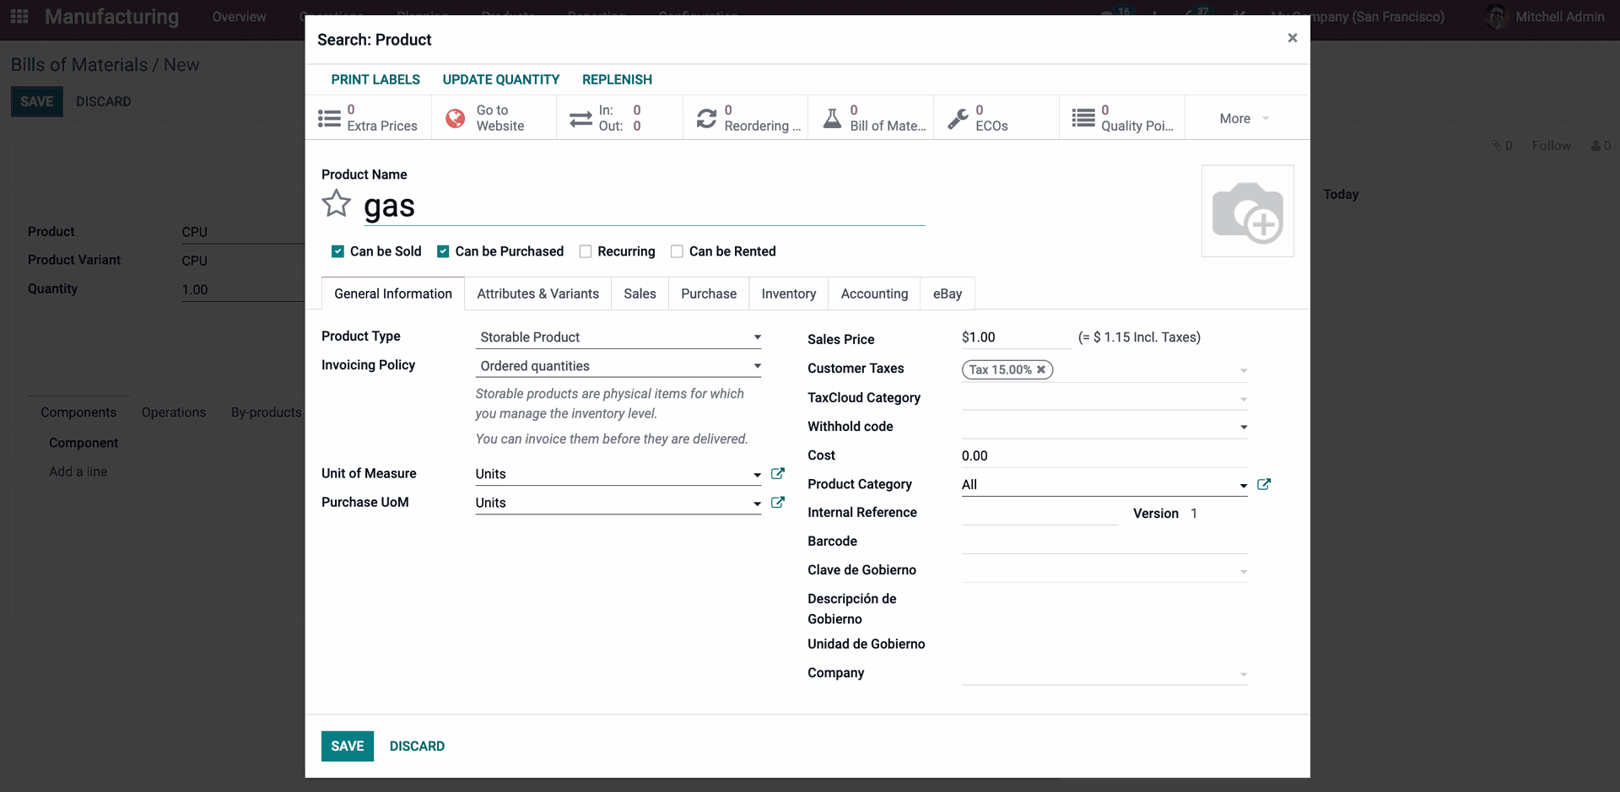
Task: Click the Go to Website globe icon
Action: tap(455, 118)
